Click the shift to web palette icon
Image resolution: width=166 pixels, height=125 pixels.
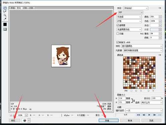[136, 91]
